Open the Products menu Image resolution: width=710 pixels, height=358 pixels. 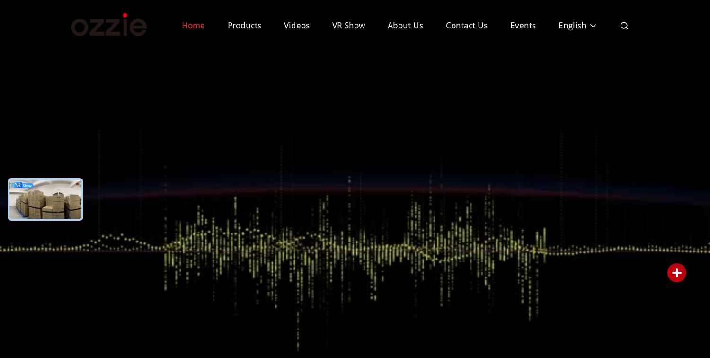click(244, 26)
